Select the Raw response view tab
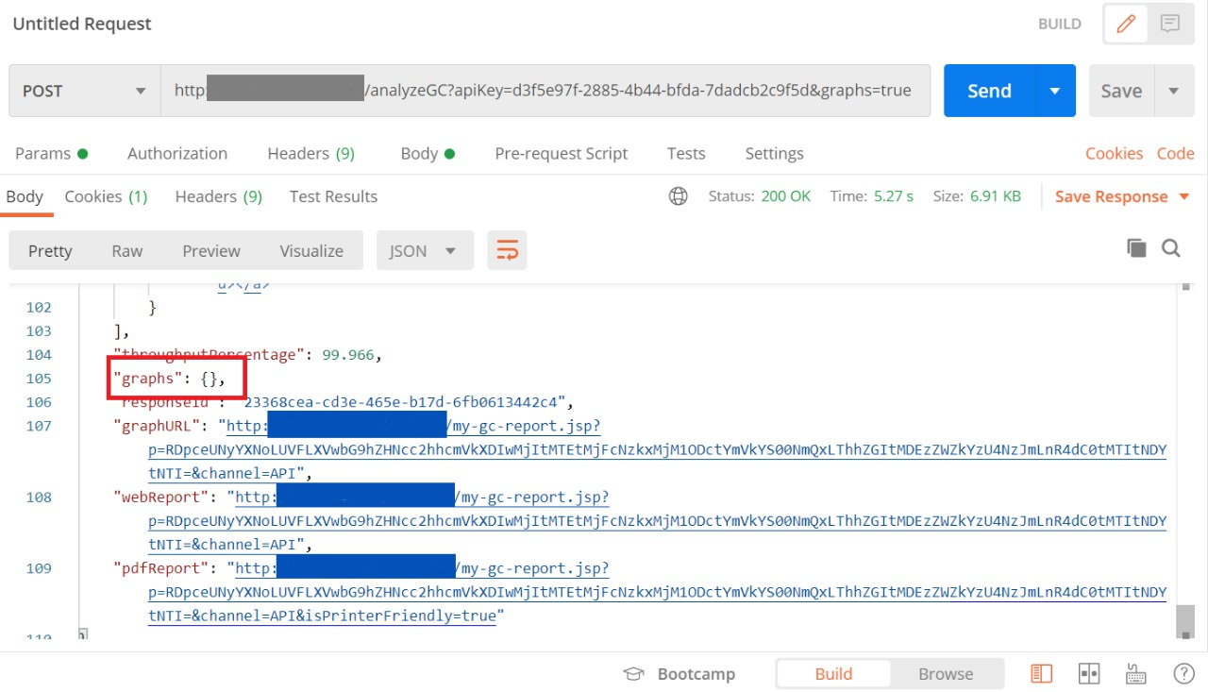 (127, 251)
